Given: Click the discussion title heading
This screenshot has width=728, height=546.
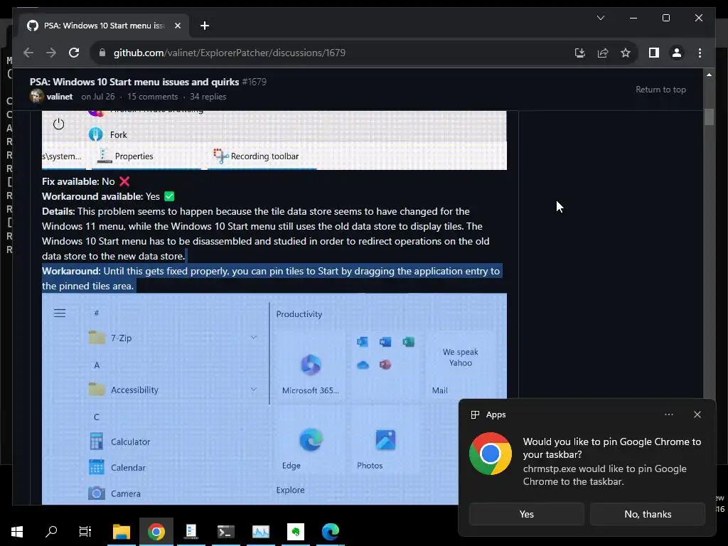Looking at the screenshot, I should click(x=134, y=82).
